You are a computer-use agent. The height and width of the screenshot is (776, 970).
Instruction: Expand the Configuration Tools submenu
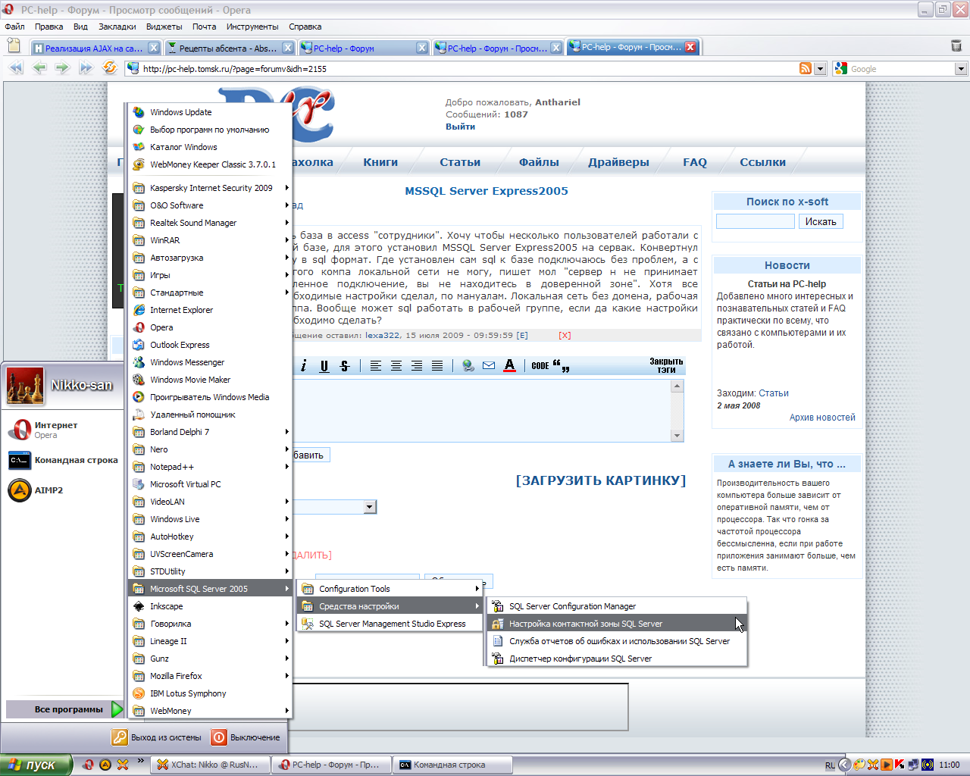click(390, 589)
